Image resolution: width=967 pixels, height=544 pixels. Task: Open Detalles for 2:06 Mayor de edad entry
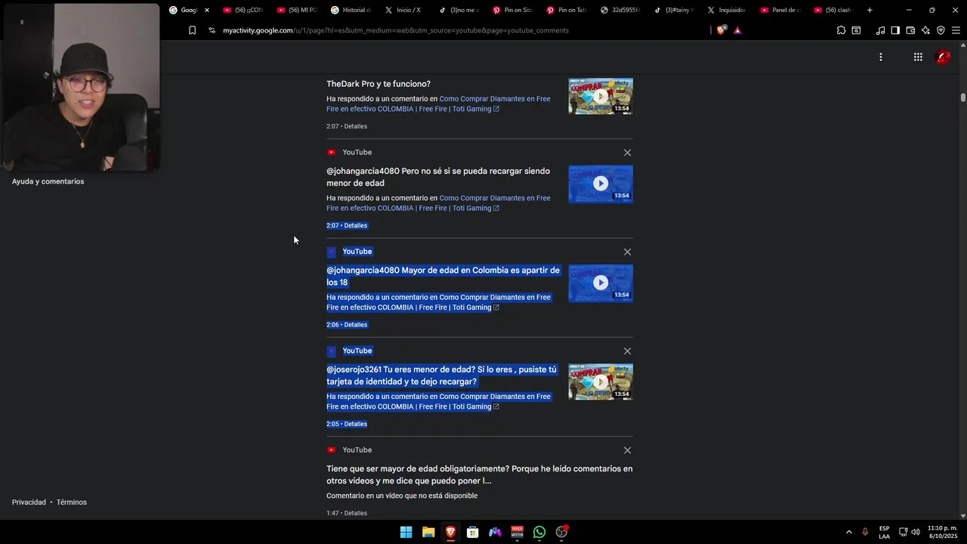[355, 325]
